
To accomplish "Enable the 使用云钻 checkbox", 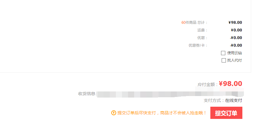I will pos(223,53).
